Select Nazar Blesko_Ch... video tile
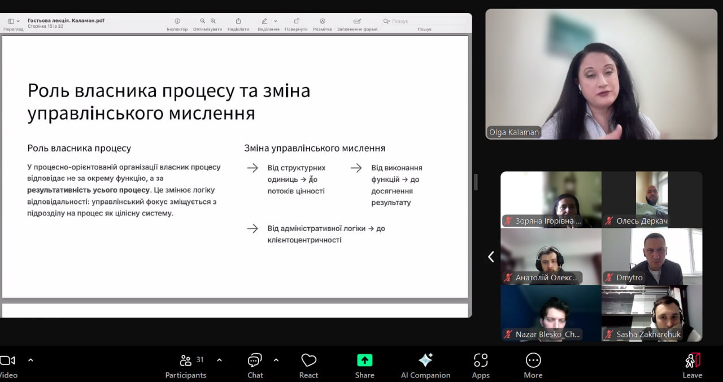 pos(551,313)
